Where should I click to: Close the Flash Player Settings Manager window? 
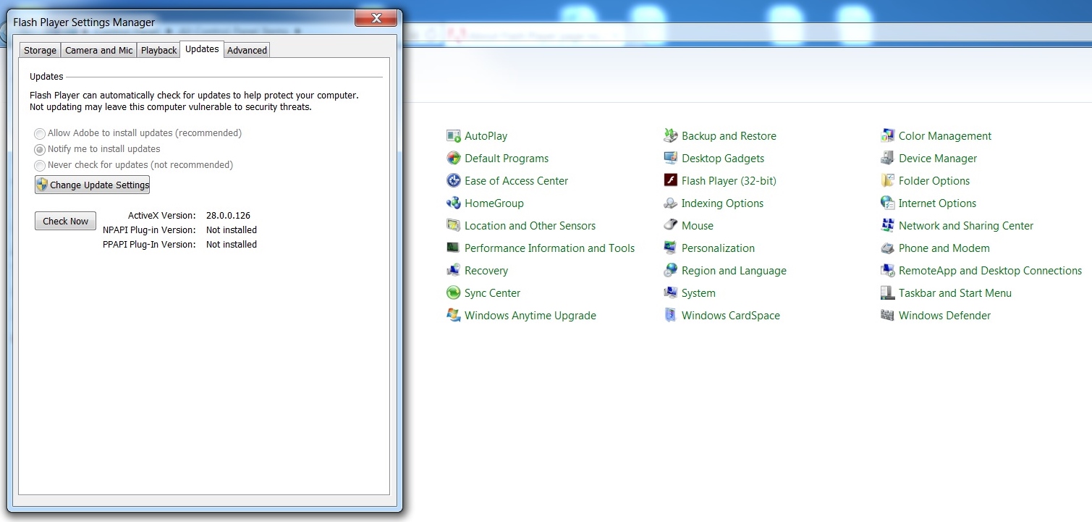375,18
